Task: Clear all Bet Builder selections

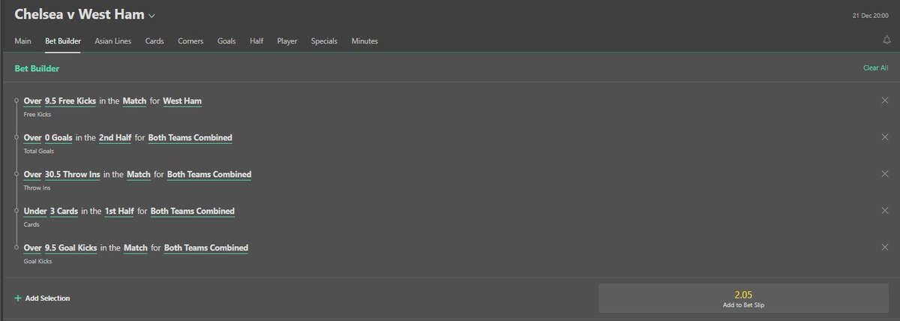Action: tap(876, 68)
